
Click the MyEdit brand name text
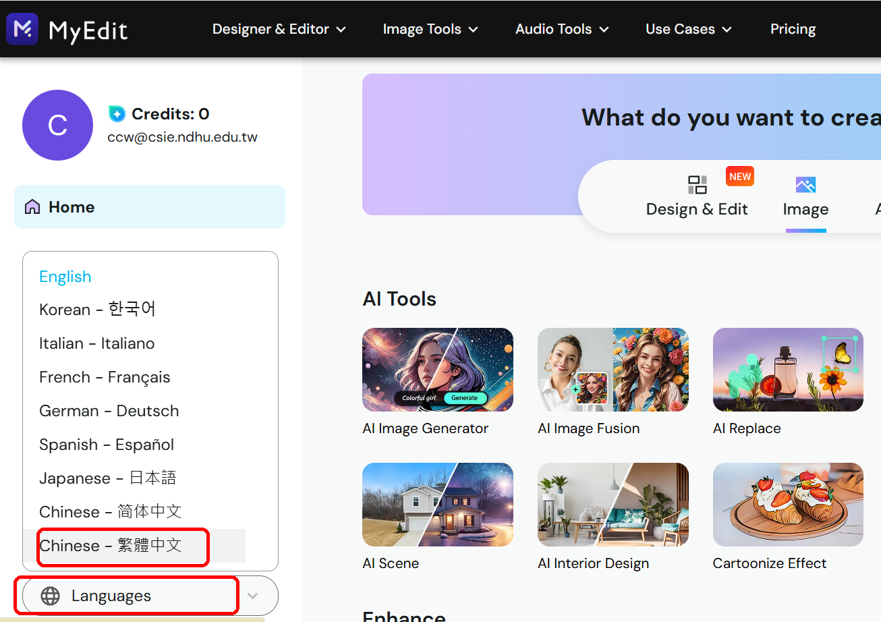point(88,30)
